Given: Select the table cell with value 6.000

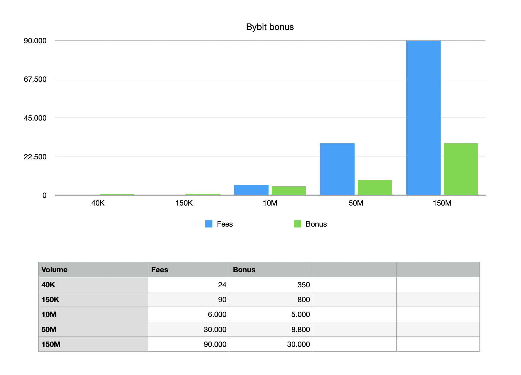Looking at the screenshot, I should [x=189, y=314].
